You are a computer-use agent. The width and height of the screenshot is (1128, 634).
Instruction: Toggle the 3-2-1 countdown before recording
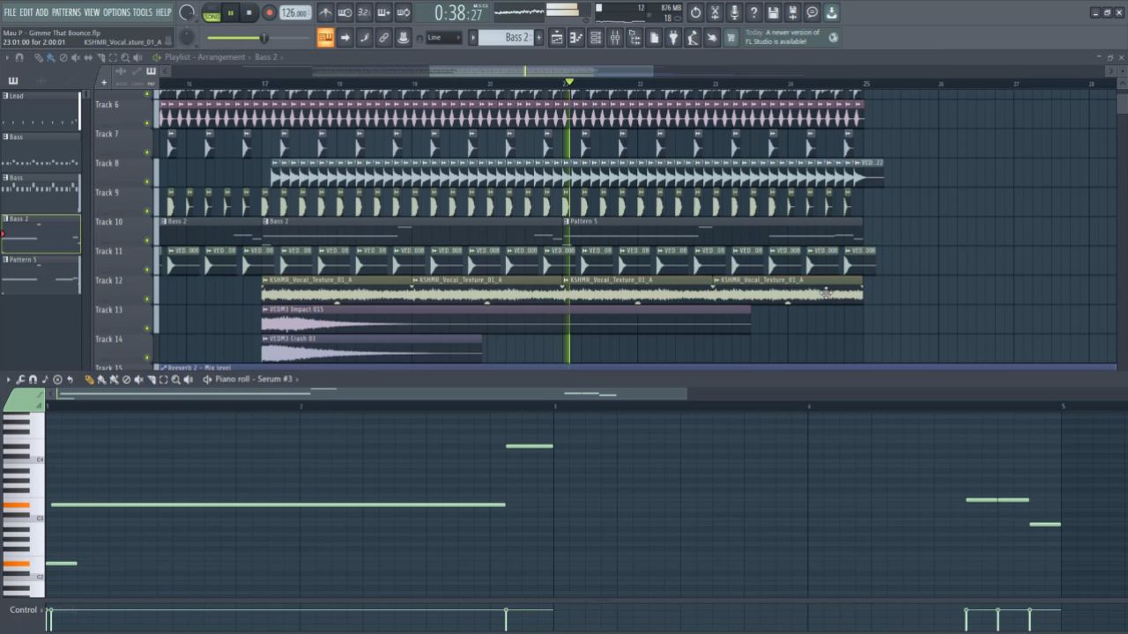364,13
